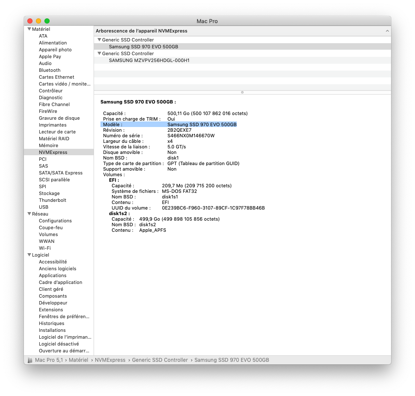Open Matériel RAID section
Image resolution: width=415 pixels, height=396 pixels.
(x=54, y=139)
